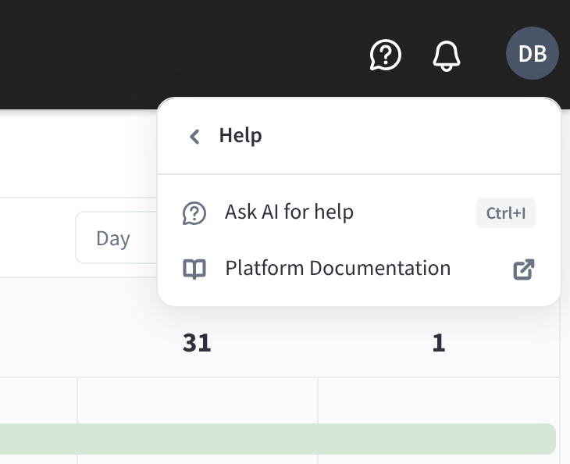Image resolution: width=570 pixels, height=464 pixels.
Task: Click the book icon beside Platform Documentation
Action: click(x=194, y=269)
